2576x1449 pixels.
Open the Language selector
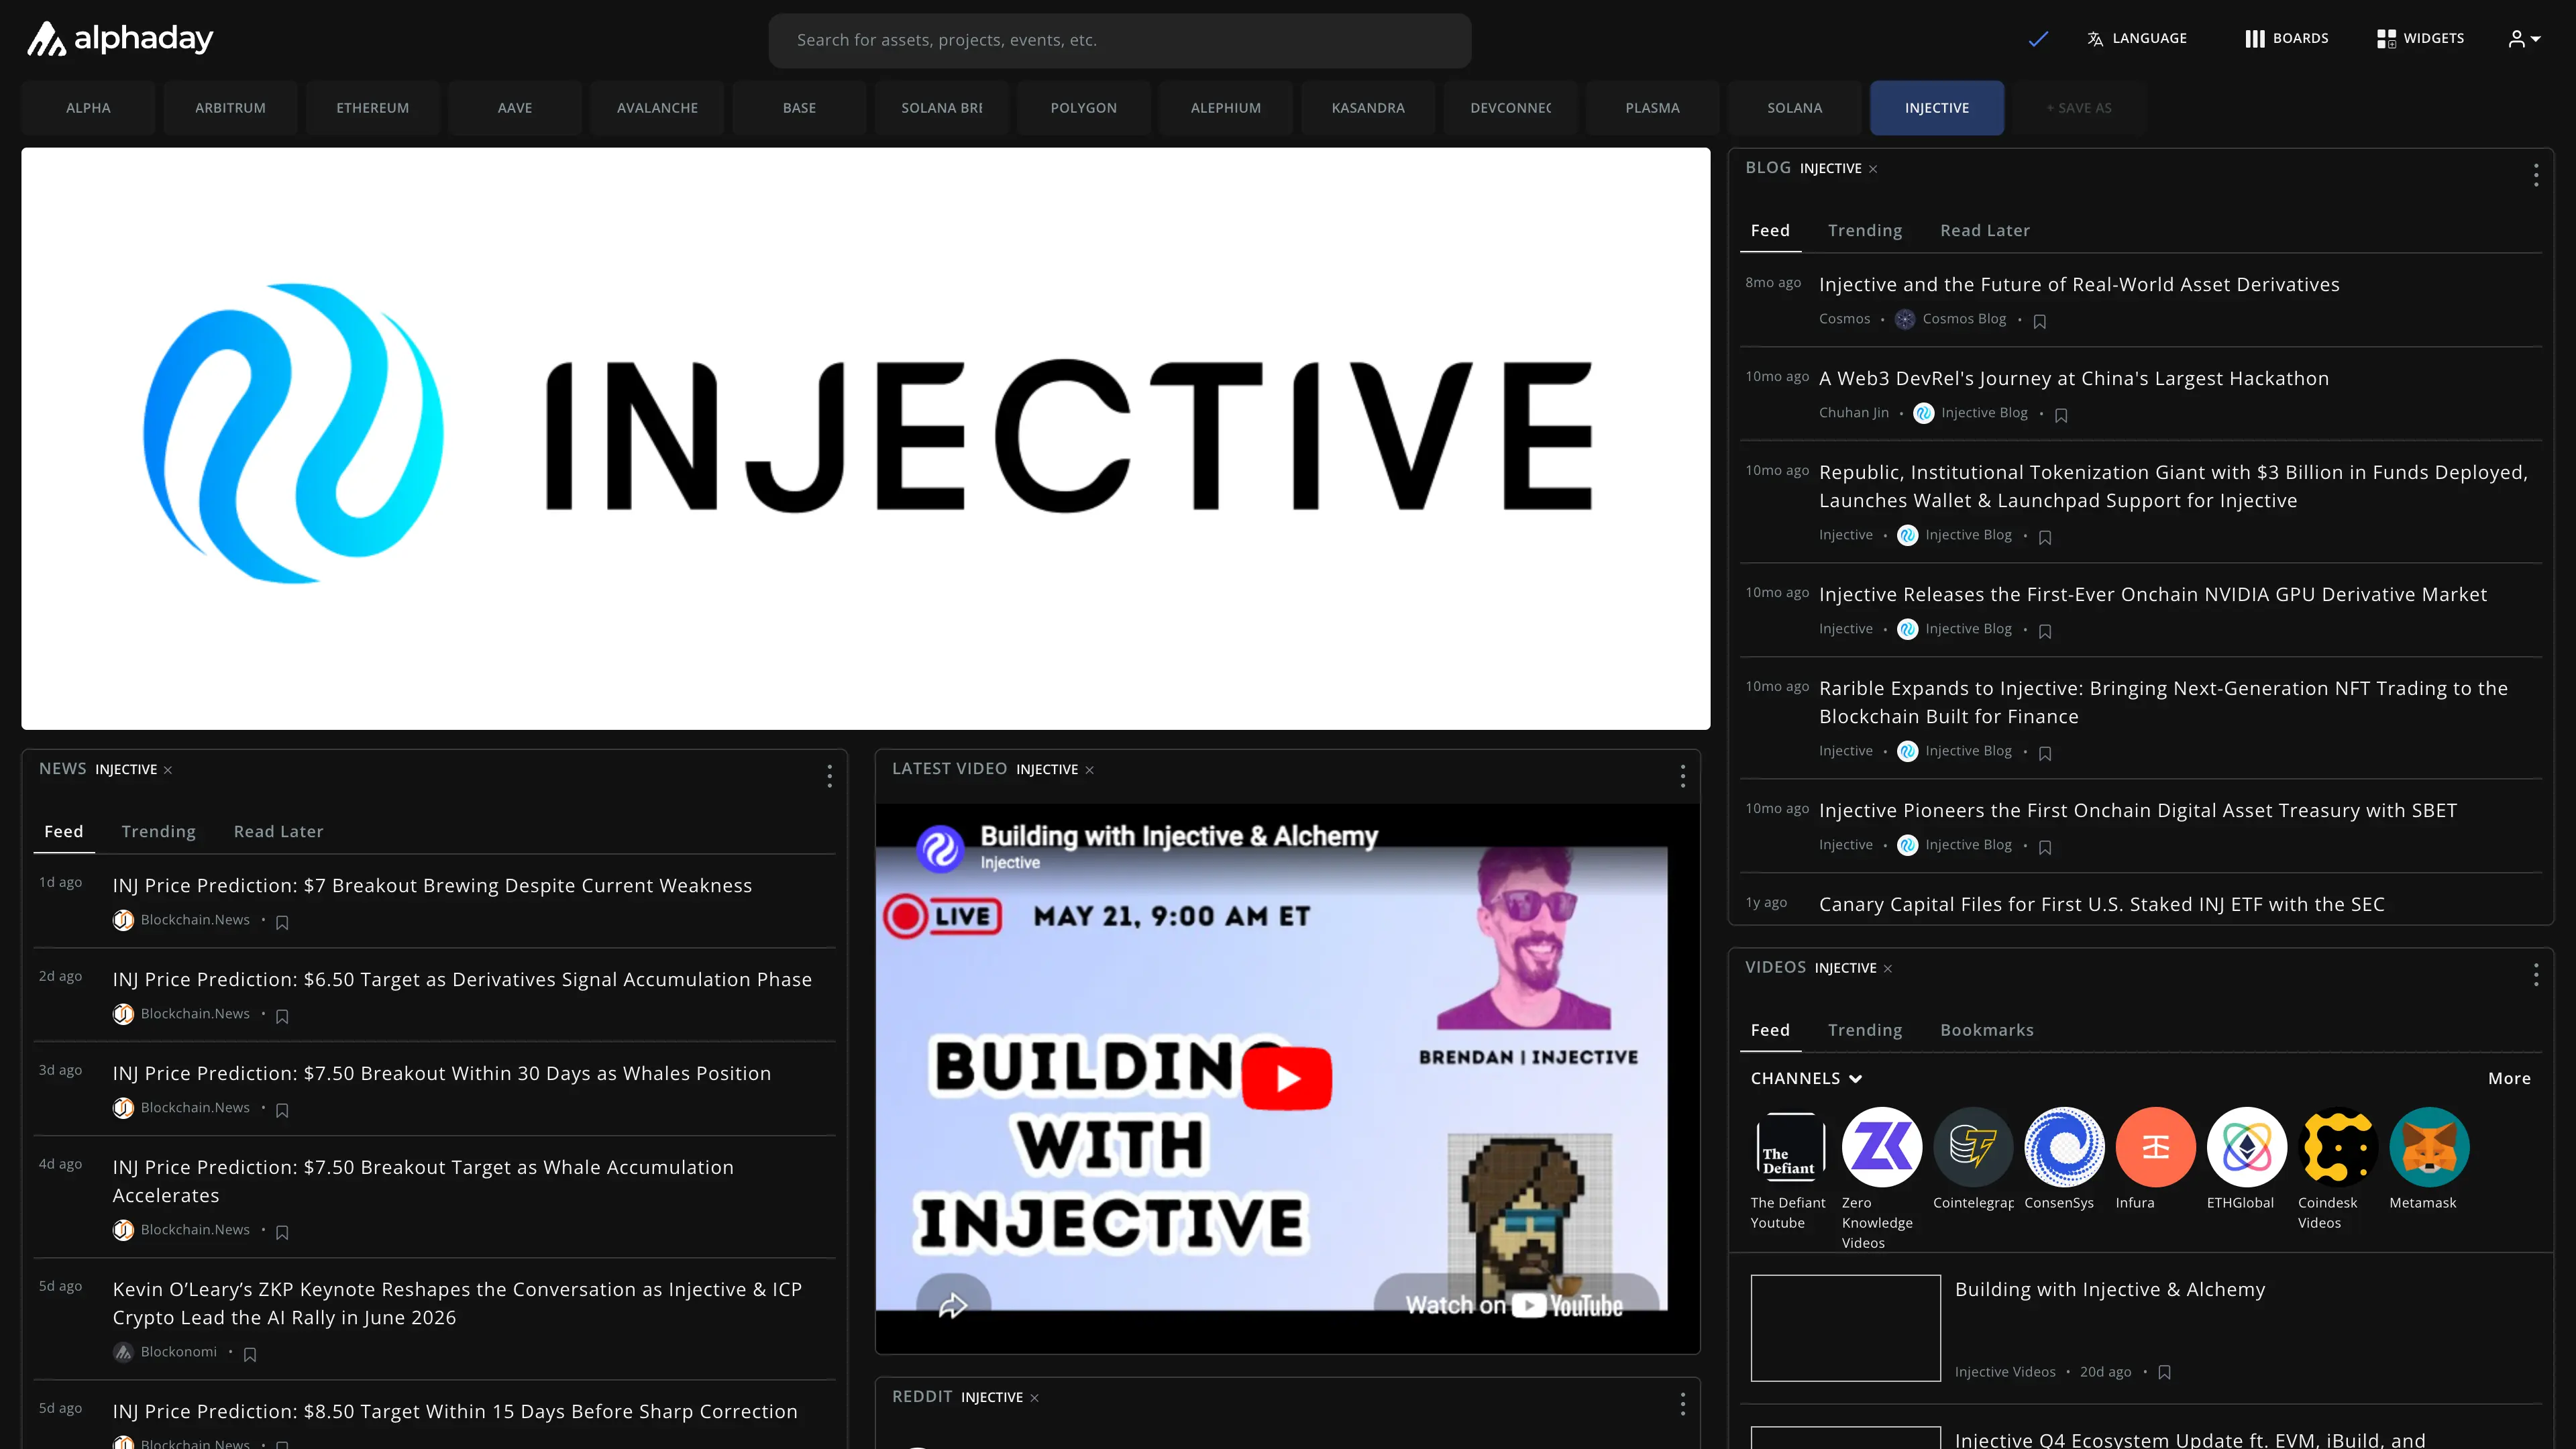tap(2137, 39)
